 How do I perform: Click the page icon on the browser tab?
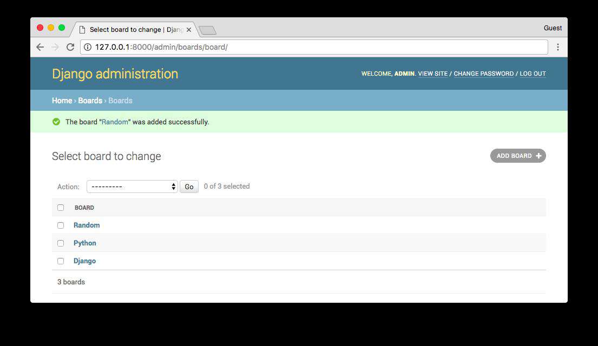[x=82, y=30]
